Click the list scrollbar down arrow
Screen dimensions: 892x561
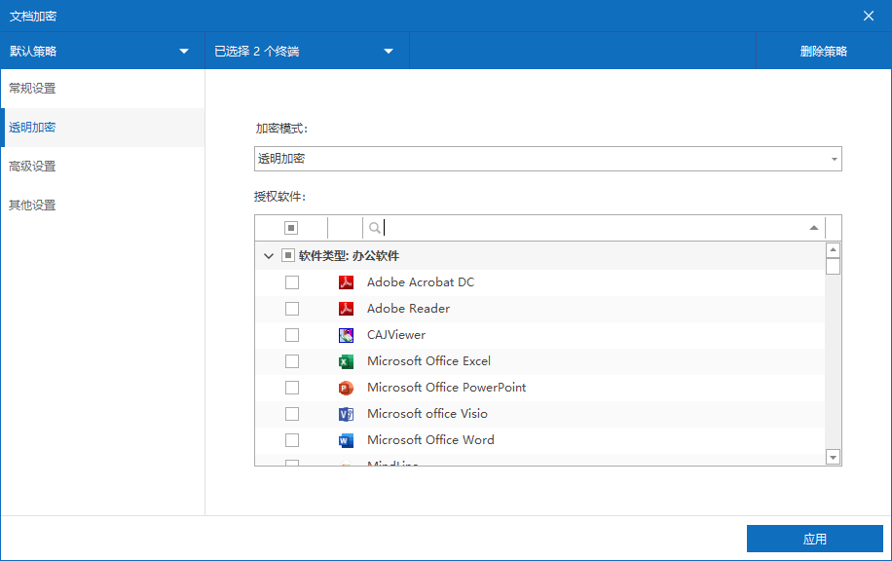click(x=833, y=457)
